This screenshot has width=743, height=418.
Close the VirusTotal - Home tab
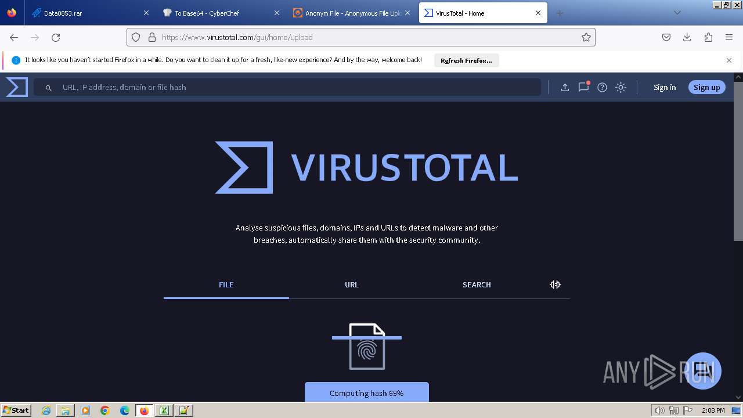(538, 13)
